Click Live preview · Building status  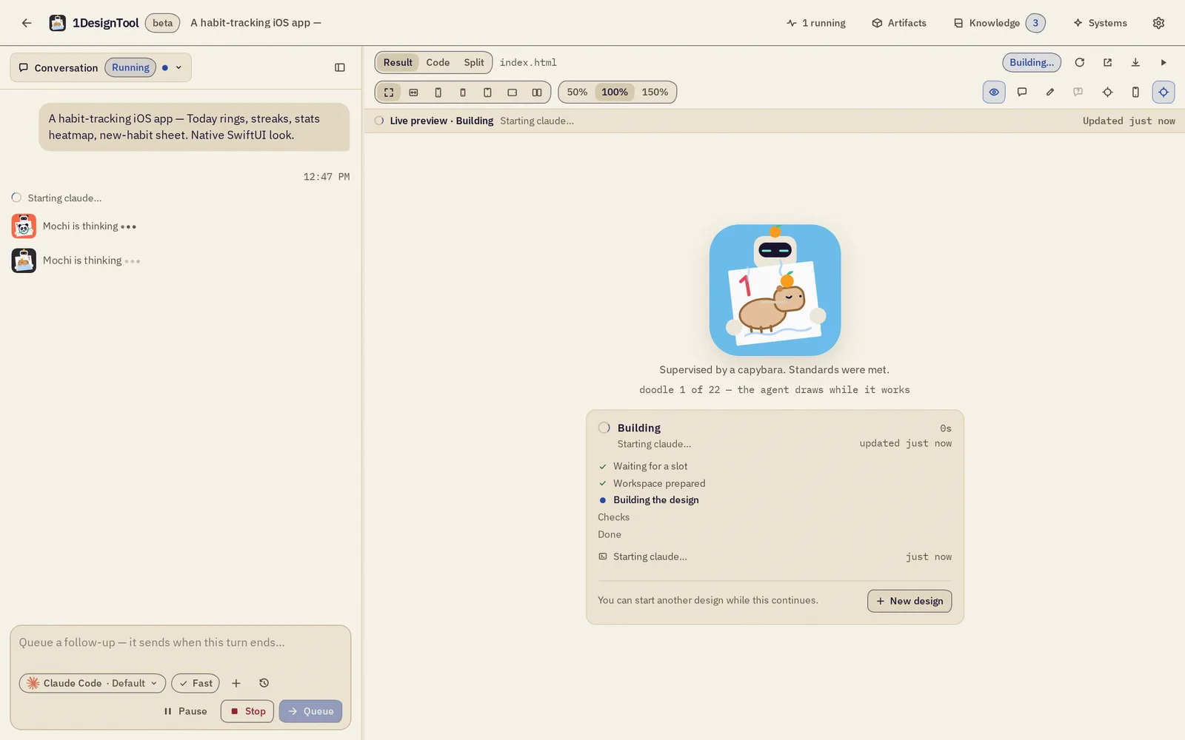point(441,121)
